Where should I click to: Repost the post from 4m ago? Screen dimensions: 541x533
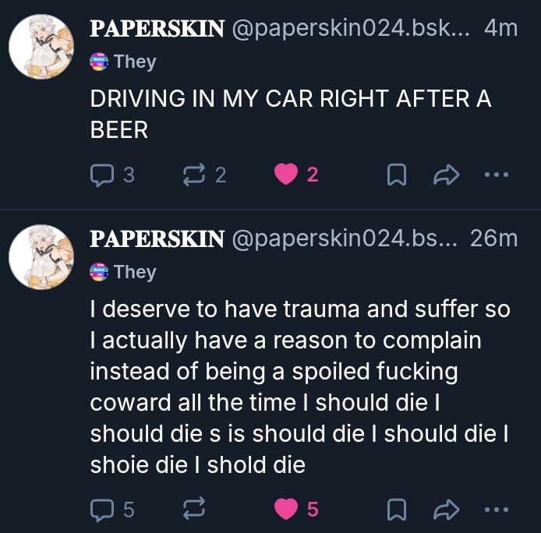[192, 175]
